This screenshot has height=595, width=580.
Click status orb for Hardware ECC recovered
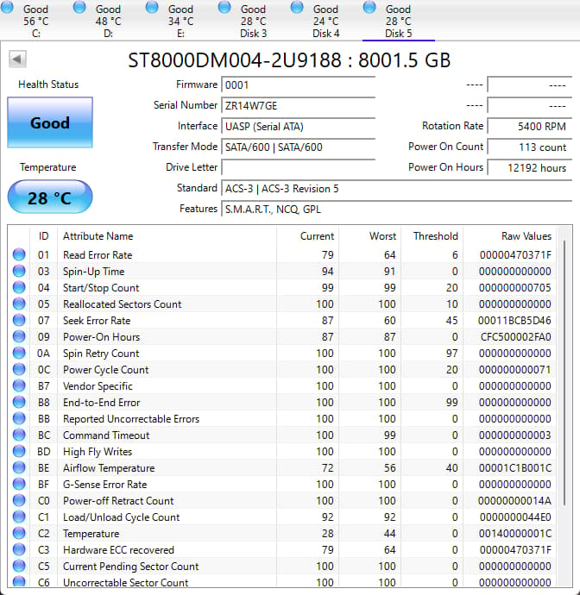[x=19, y=549]
